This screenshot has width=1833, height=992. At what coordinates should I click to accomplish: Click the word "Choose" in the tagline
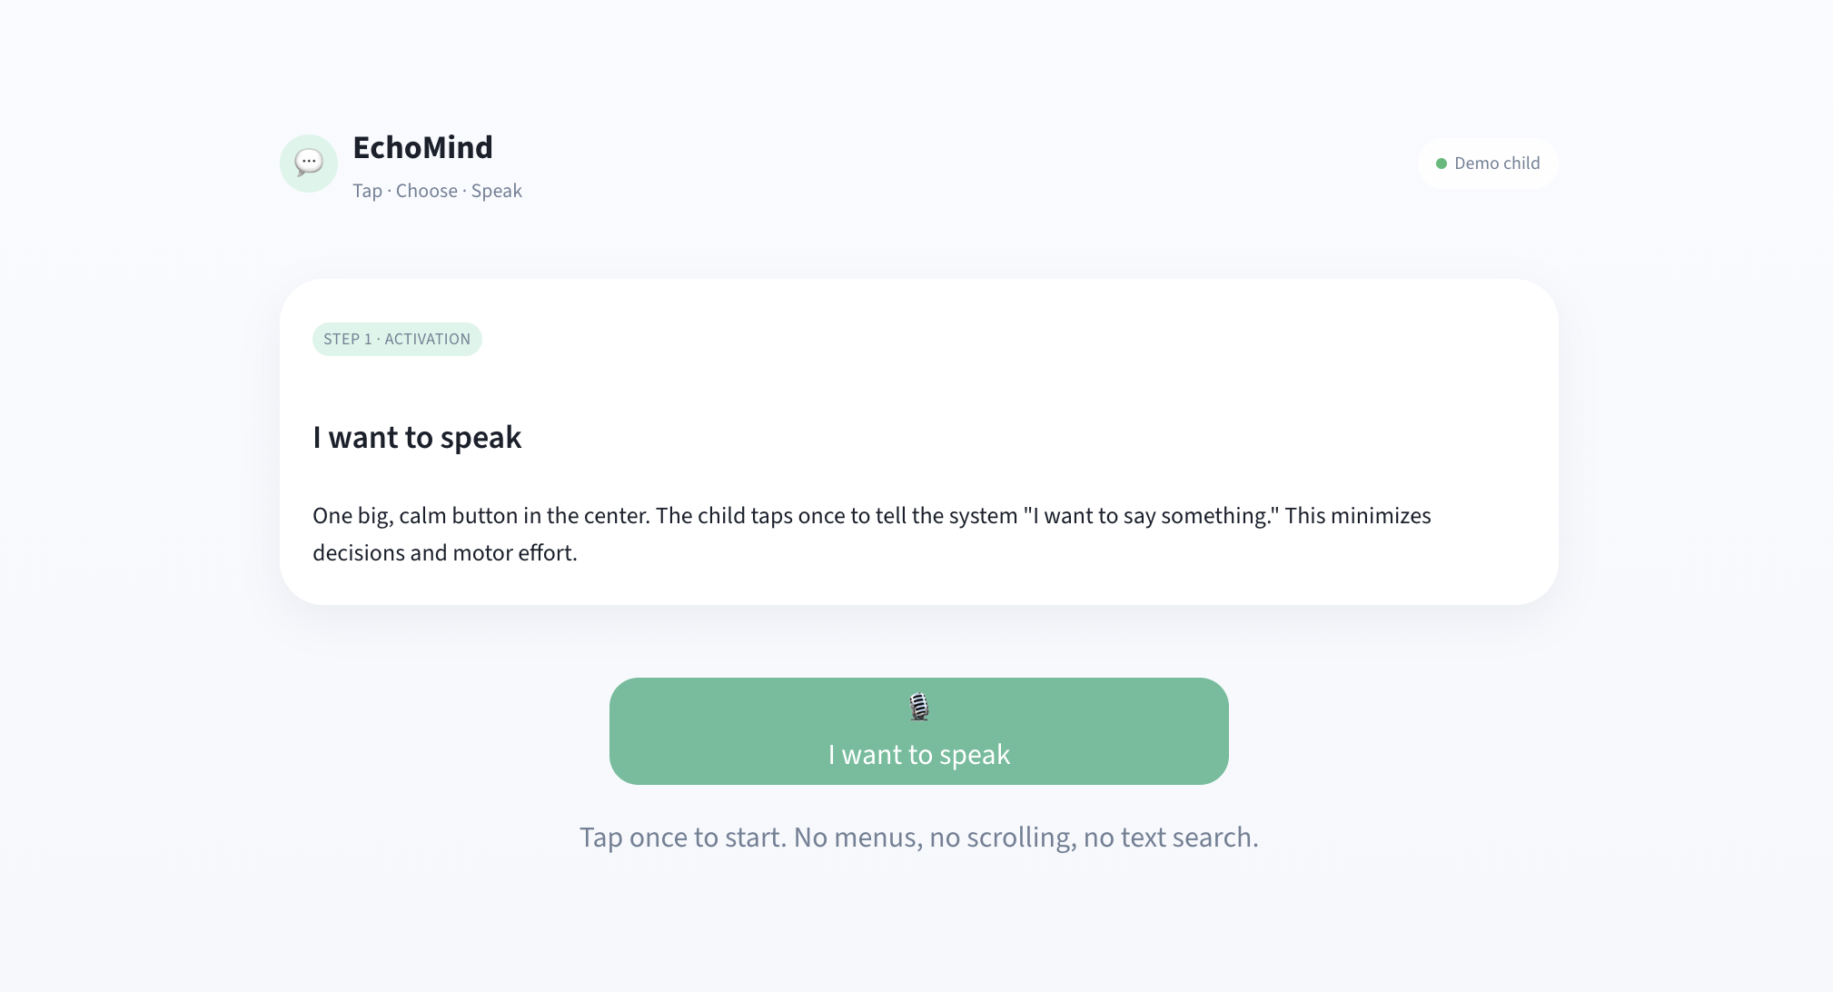pos(427,191)
